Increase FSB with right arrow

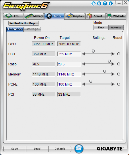[113, 54]
